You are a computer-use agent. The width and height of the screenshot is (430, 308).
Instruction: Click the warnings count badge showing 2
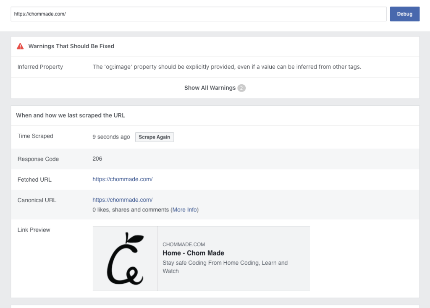point(241,88)
